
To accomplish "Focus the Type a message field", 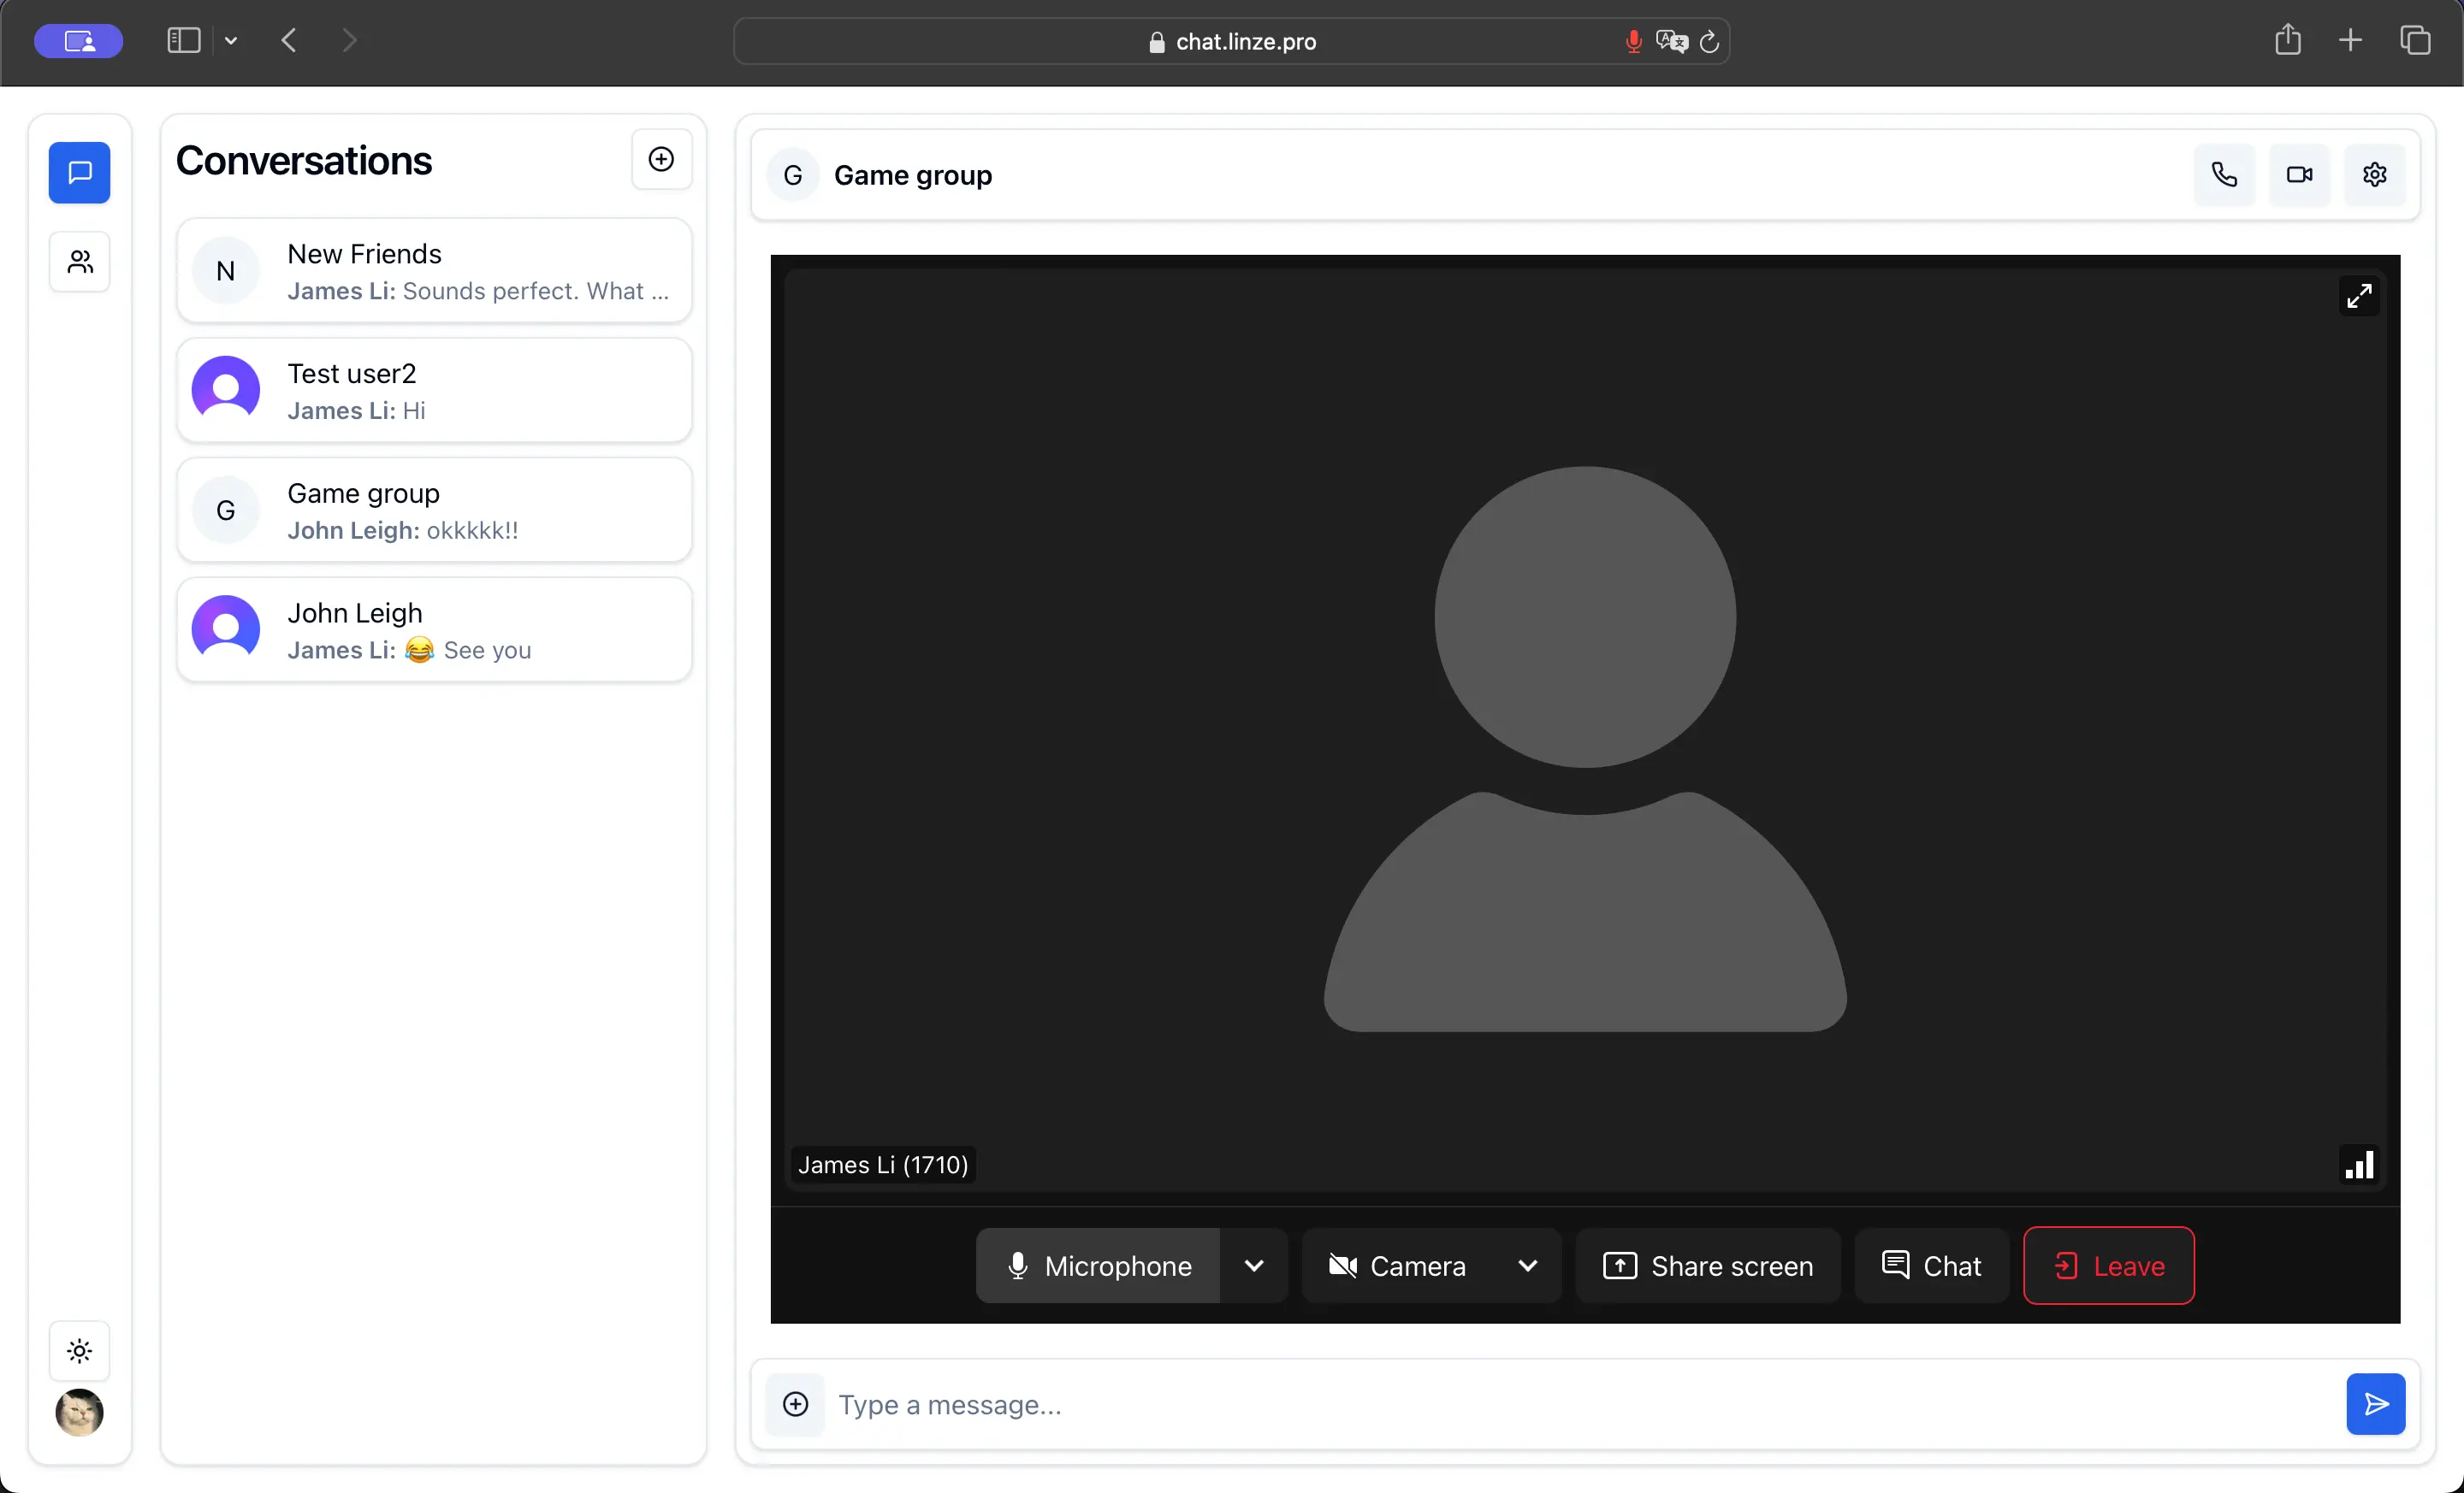I will pos(1580,1404).
